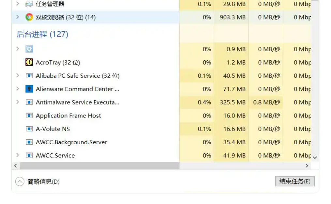Image resolution: width=331 pixels, height=204 pixels.
Task: Click the vertical scrollbar down arrow
Action: click(315, 158)
